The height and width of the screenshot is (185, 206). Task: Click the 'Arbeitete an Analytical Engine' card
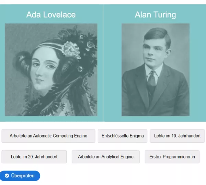click(x=105, y=157)
